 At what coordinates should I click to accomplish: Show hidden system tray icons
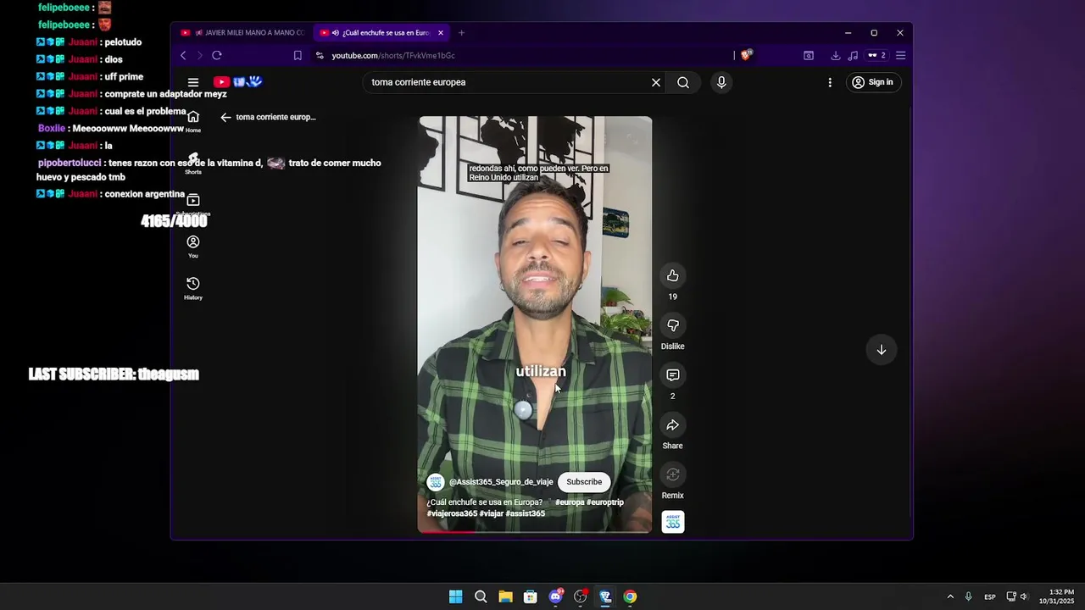coord(950,596)
